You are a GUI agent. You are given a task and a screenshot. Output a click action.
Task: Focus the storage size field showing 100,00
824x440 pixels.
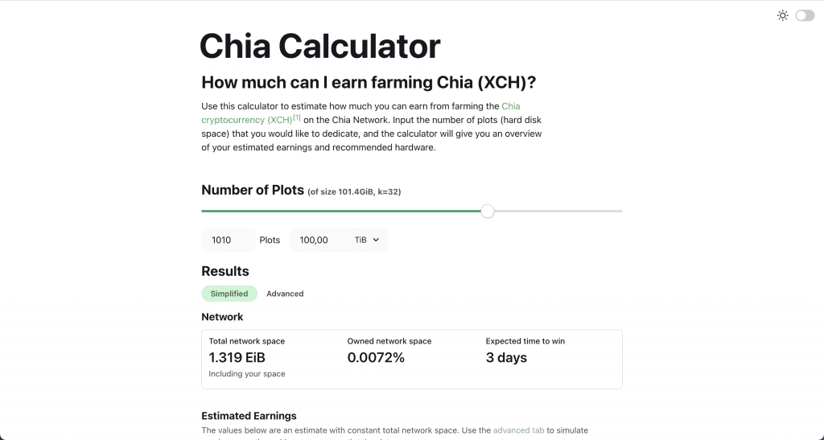[319, 240]
